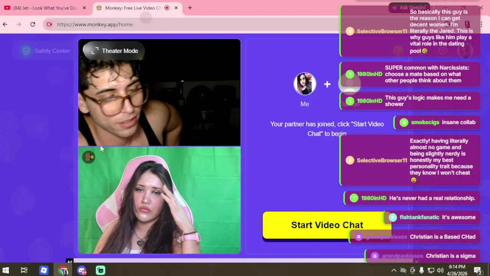Switch to the YouTube Jet tab
Screen dimensions: 490x276
pos(45,8)
